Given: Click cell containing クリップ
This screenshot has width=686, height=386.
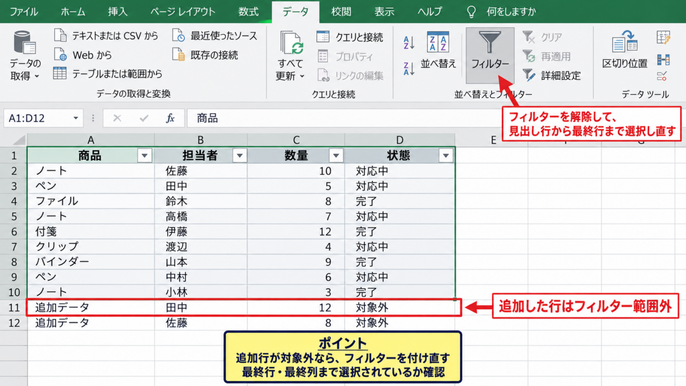Looking at the screenshot, I should [x=91, y=247].
